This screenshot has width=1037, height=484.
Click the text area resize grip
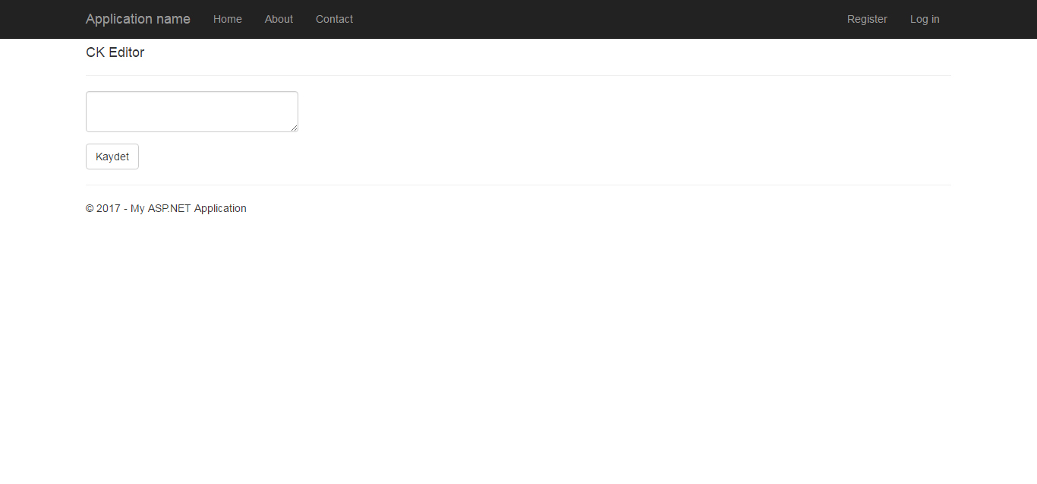[x=294, y=128]
